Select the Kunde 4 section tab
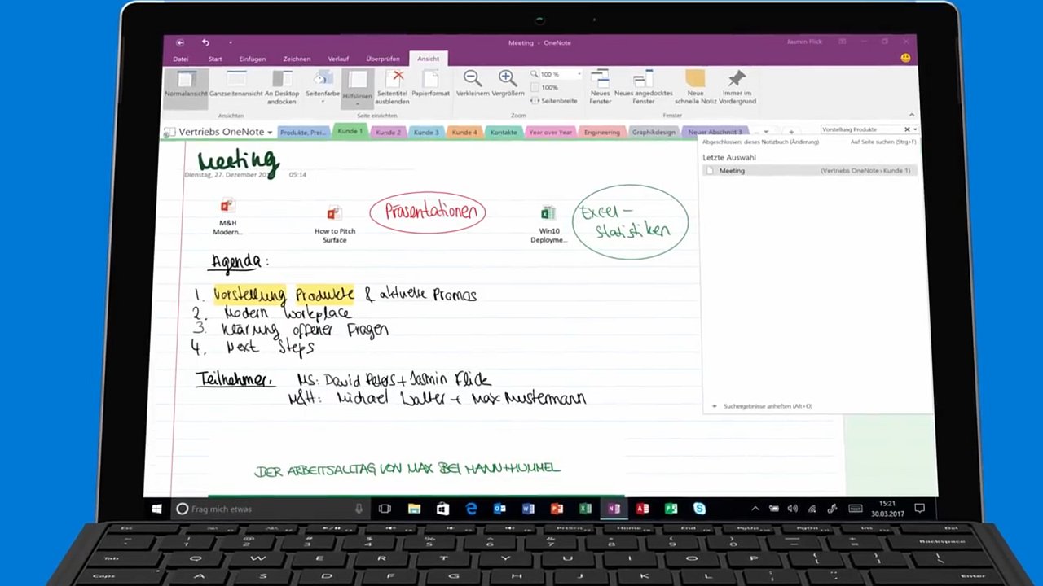This screenshot has height=586, width=1043. 464,132
